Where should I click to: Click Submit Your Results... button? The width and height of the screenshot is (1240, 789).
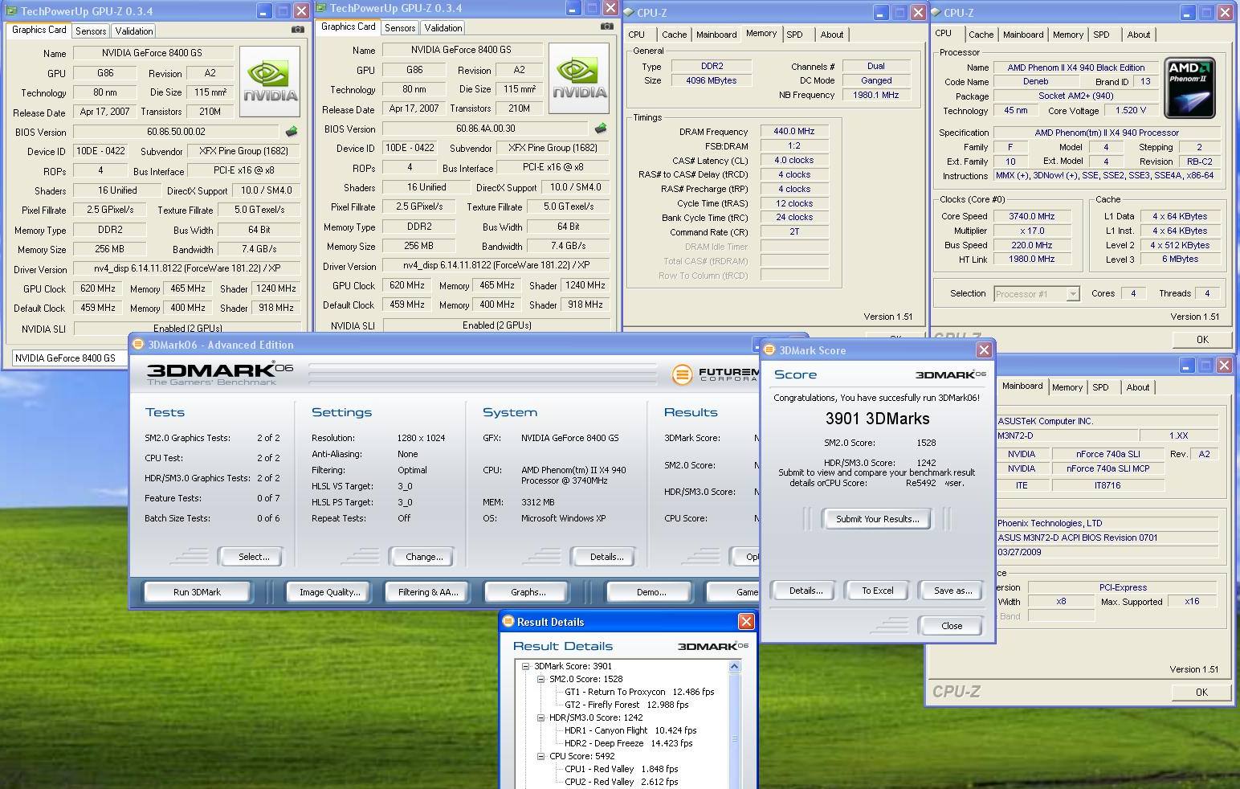click(x=877, y=519)
